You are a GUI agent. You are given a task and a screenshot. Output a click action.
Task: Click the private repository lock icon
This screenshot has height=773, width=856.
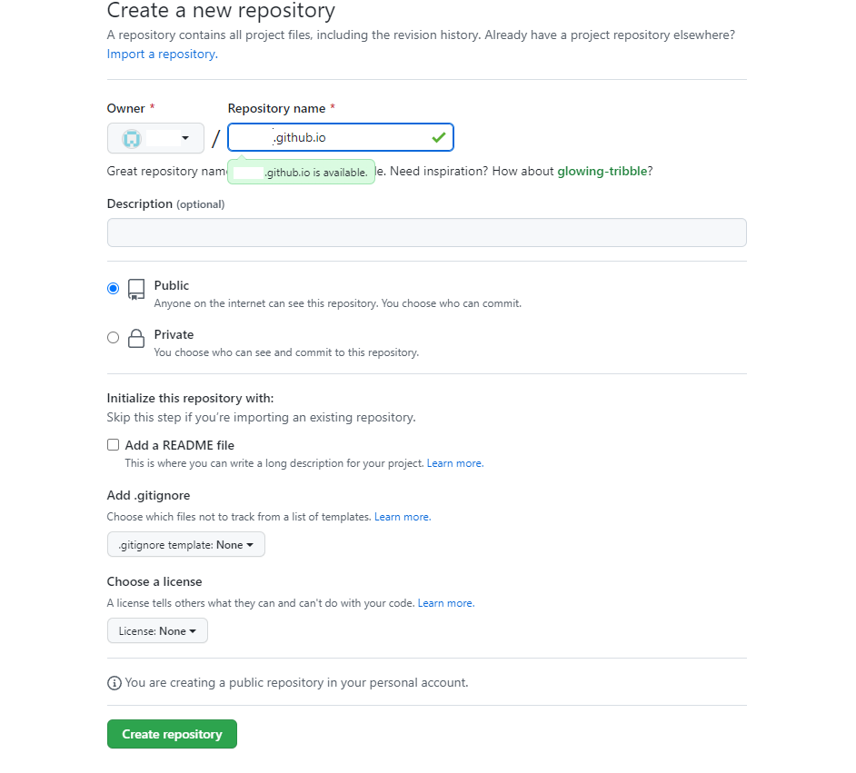coord(136,339)
